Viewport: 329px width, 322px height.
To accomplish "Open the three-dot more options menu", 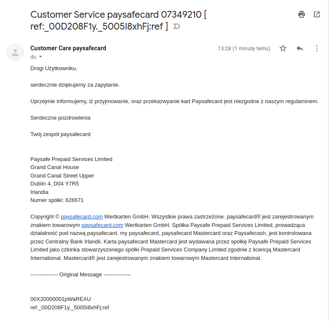I will pyautogui.click(x=317, y=48).
